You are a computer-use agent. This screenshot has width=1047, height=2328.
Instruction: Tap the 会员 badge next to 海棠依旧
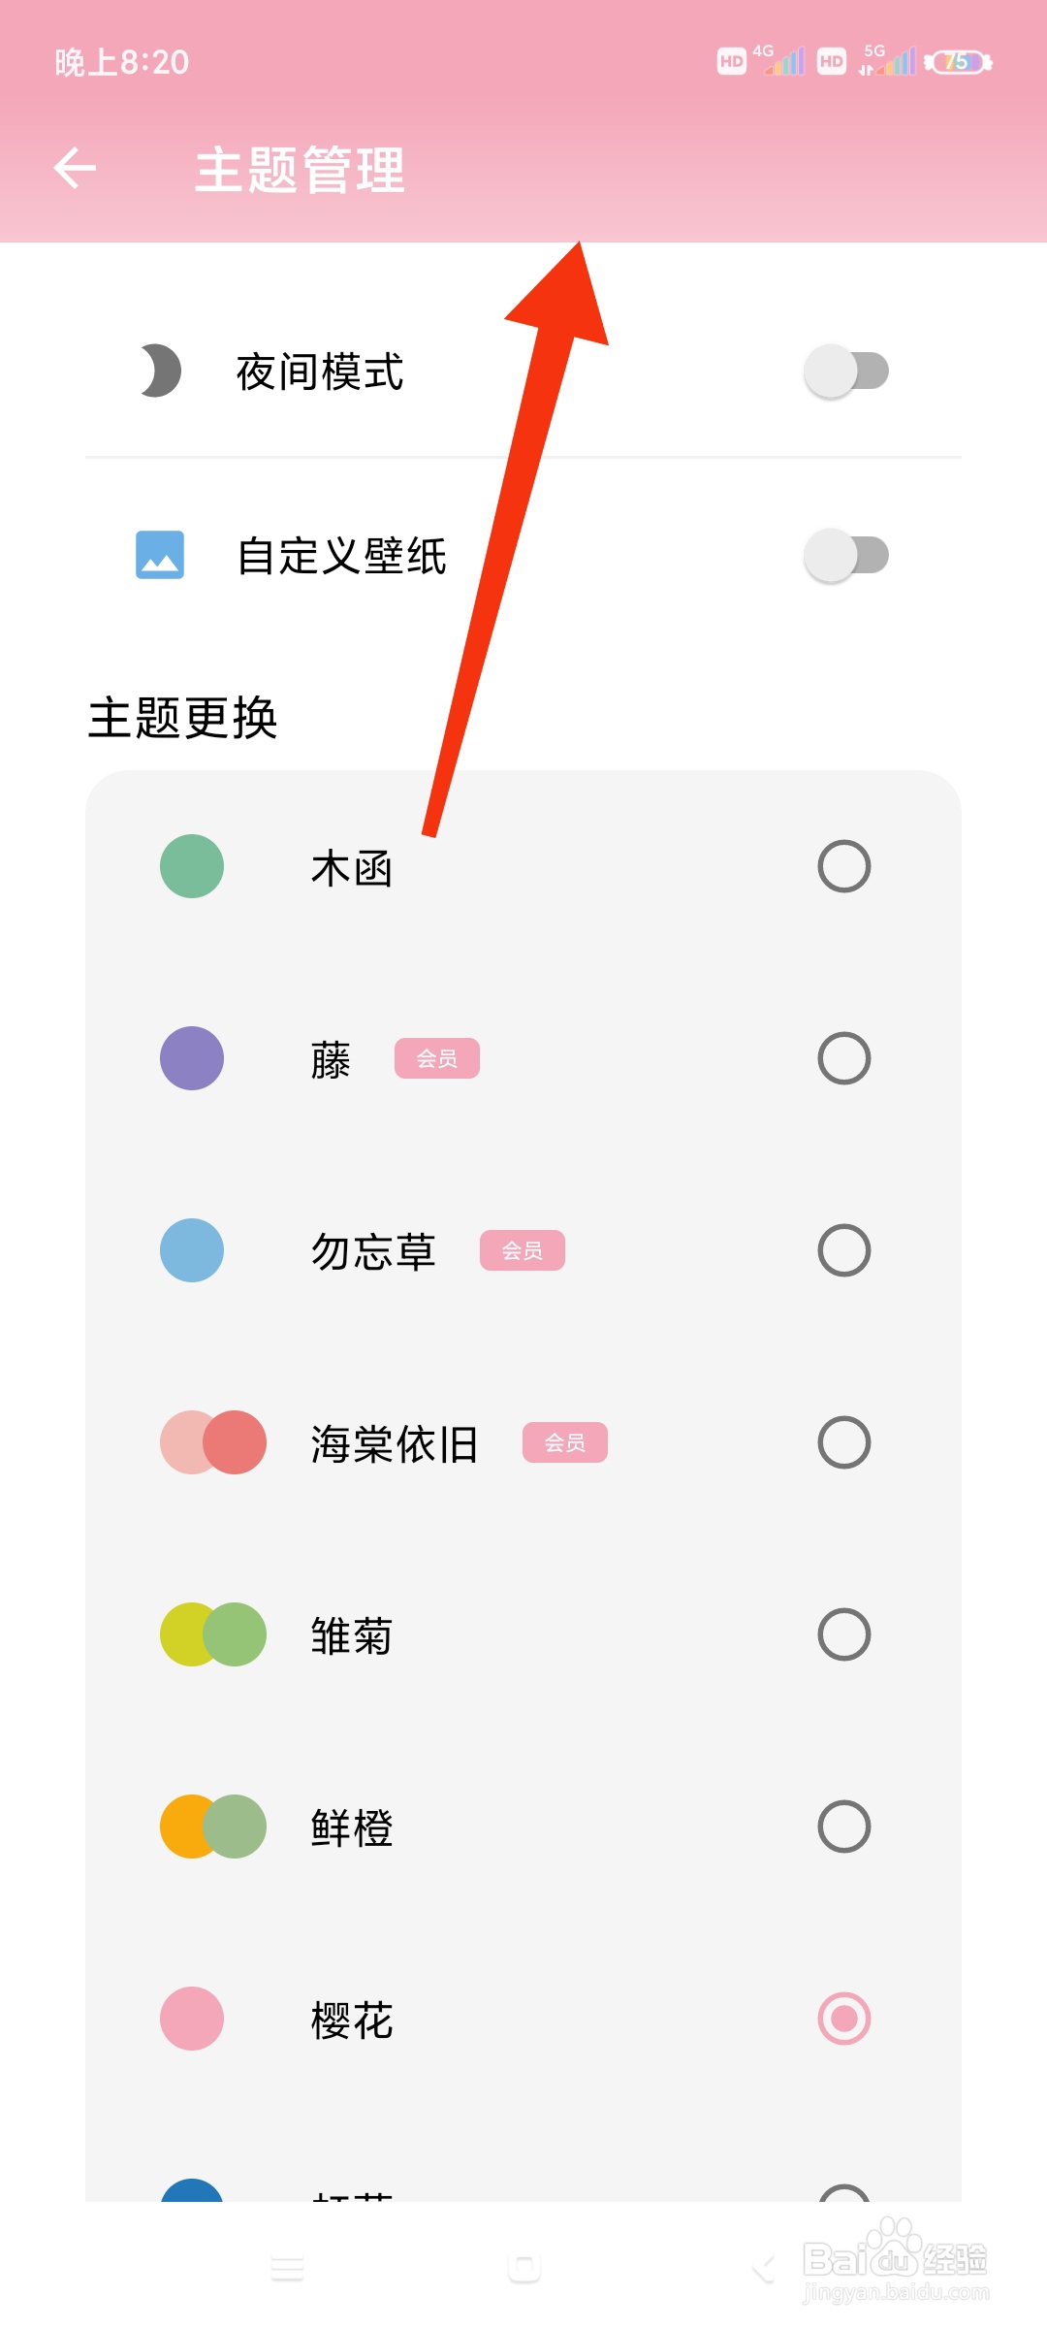pyautogui.click(x=565, y=1442)
